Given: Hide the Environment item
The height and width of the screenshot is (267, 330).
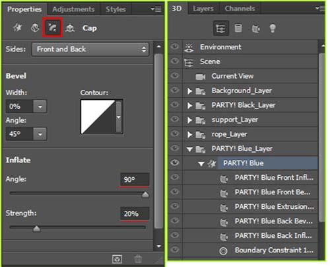Looking at the screenshot, I should click(175, 46).
